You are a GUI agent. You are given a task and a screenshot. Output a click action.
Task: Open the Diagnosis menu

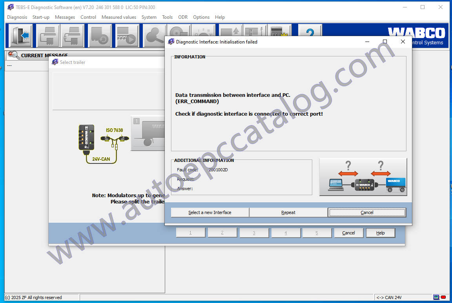[x=17, y=17]
